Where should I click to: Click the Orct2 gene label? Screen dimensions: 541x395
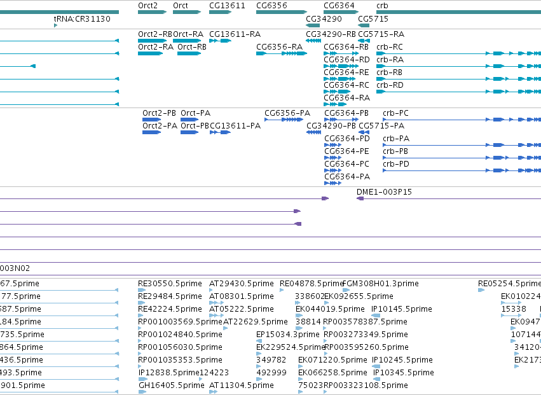(147, 6)
